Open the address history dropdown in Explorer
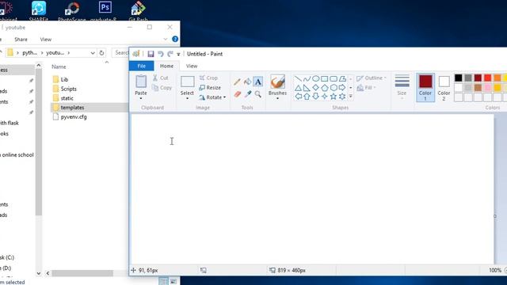The image size is (507, 285). (93, 53)
